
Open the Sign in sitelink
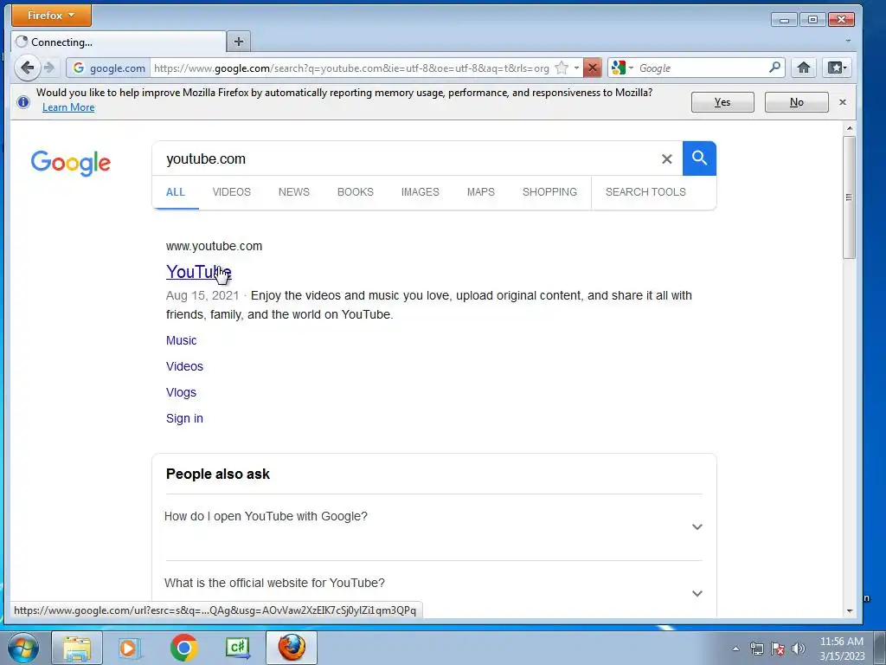pyautogui.click(x=185, y=418)
